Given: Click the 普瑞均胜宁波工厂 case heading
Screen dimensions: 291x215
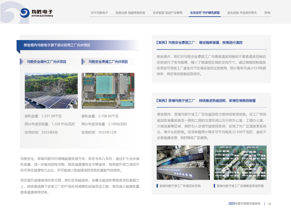Looking at the screenshot, I should pyautogui.click(x=206, y=100).
